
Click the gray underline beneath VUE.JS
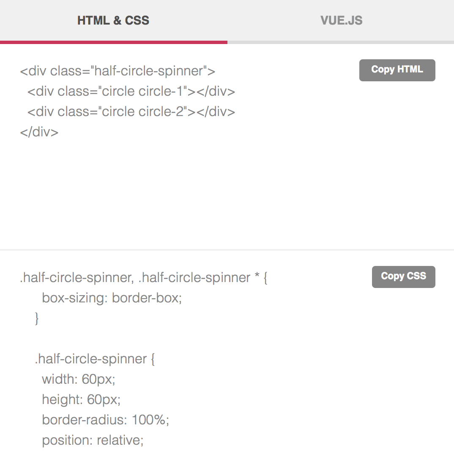click(341, 42)
